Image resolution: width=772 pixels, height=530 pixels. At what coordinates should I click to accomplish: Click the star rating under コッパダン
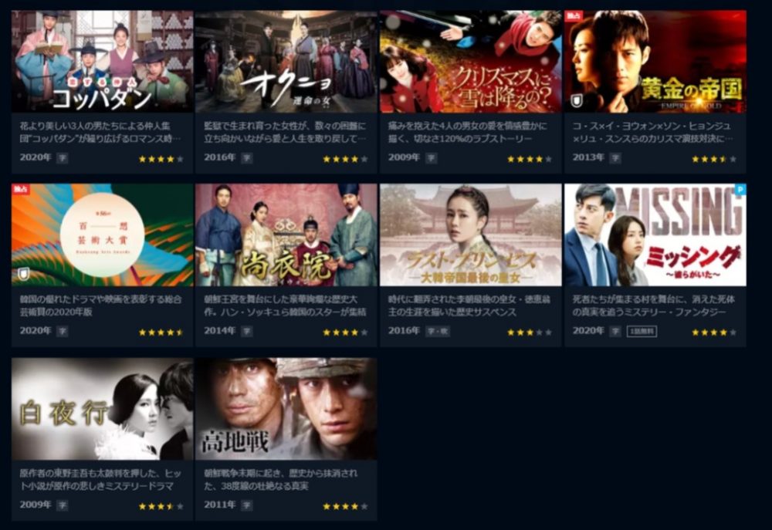[161, 159]
